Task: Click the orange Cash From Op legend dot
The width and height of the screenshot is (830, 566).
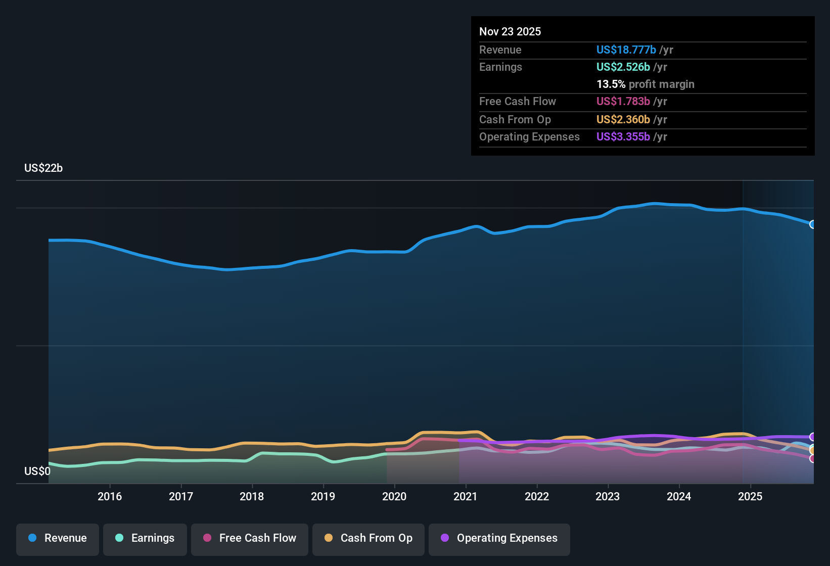Action: click(329, 538)
